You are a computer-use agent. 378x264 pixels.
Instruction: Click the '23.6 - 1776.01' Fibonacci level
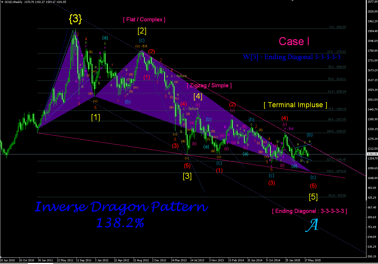pyautogui.click(x=337, y=51)
